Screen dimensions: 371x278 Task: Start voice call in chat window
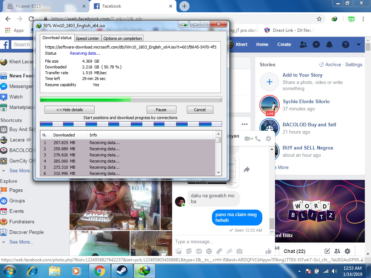tap(258, 139)
